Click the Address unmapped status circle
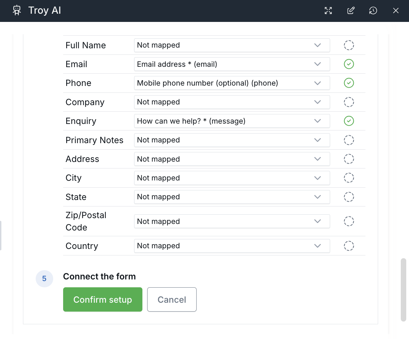The width and height of the screenshot is (409, 339). 349,159
